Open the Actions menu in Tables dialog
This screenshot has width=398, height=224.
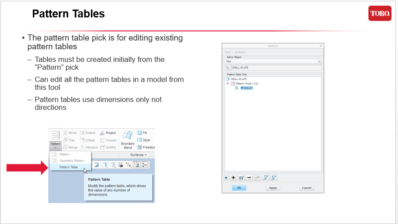[x=240, y=52]
